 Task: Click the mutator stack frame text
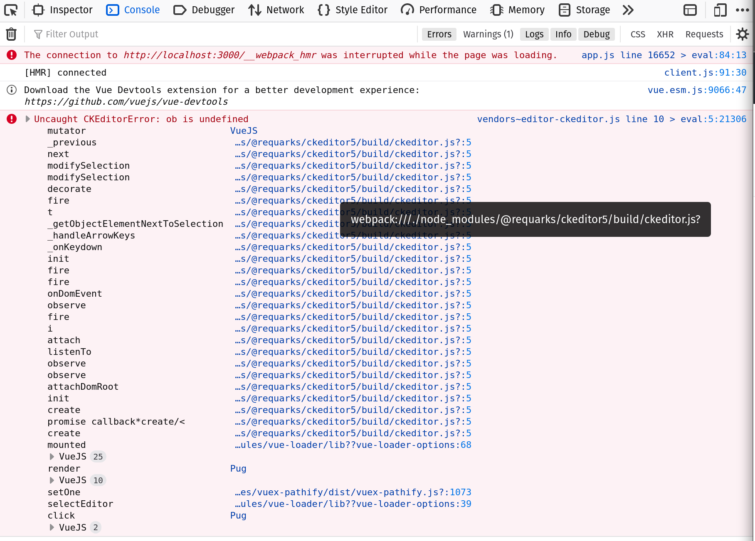pyautogui.click(x=67, y=130)
